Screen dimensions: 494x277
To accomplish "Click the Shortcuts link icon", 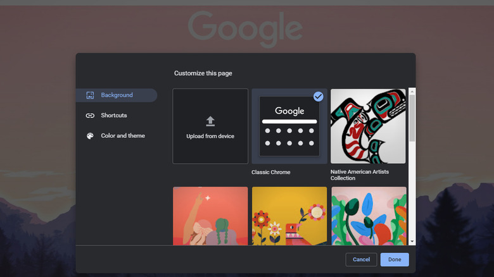I will (90, 116).
